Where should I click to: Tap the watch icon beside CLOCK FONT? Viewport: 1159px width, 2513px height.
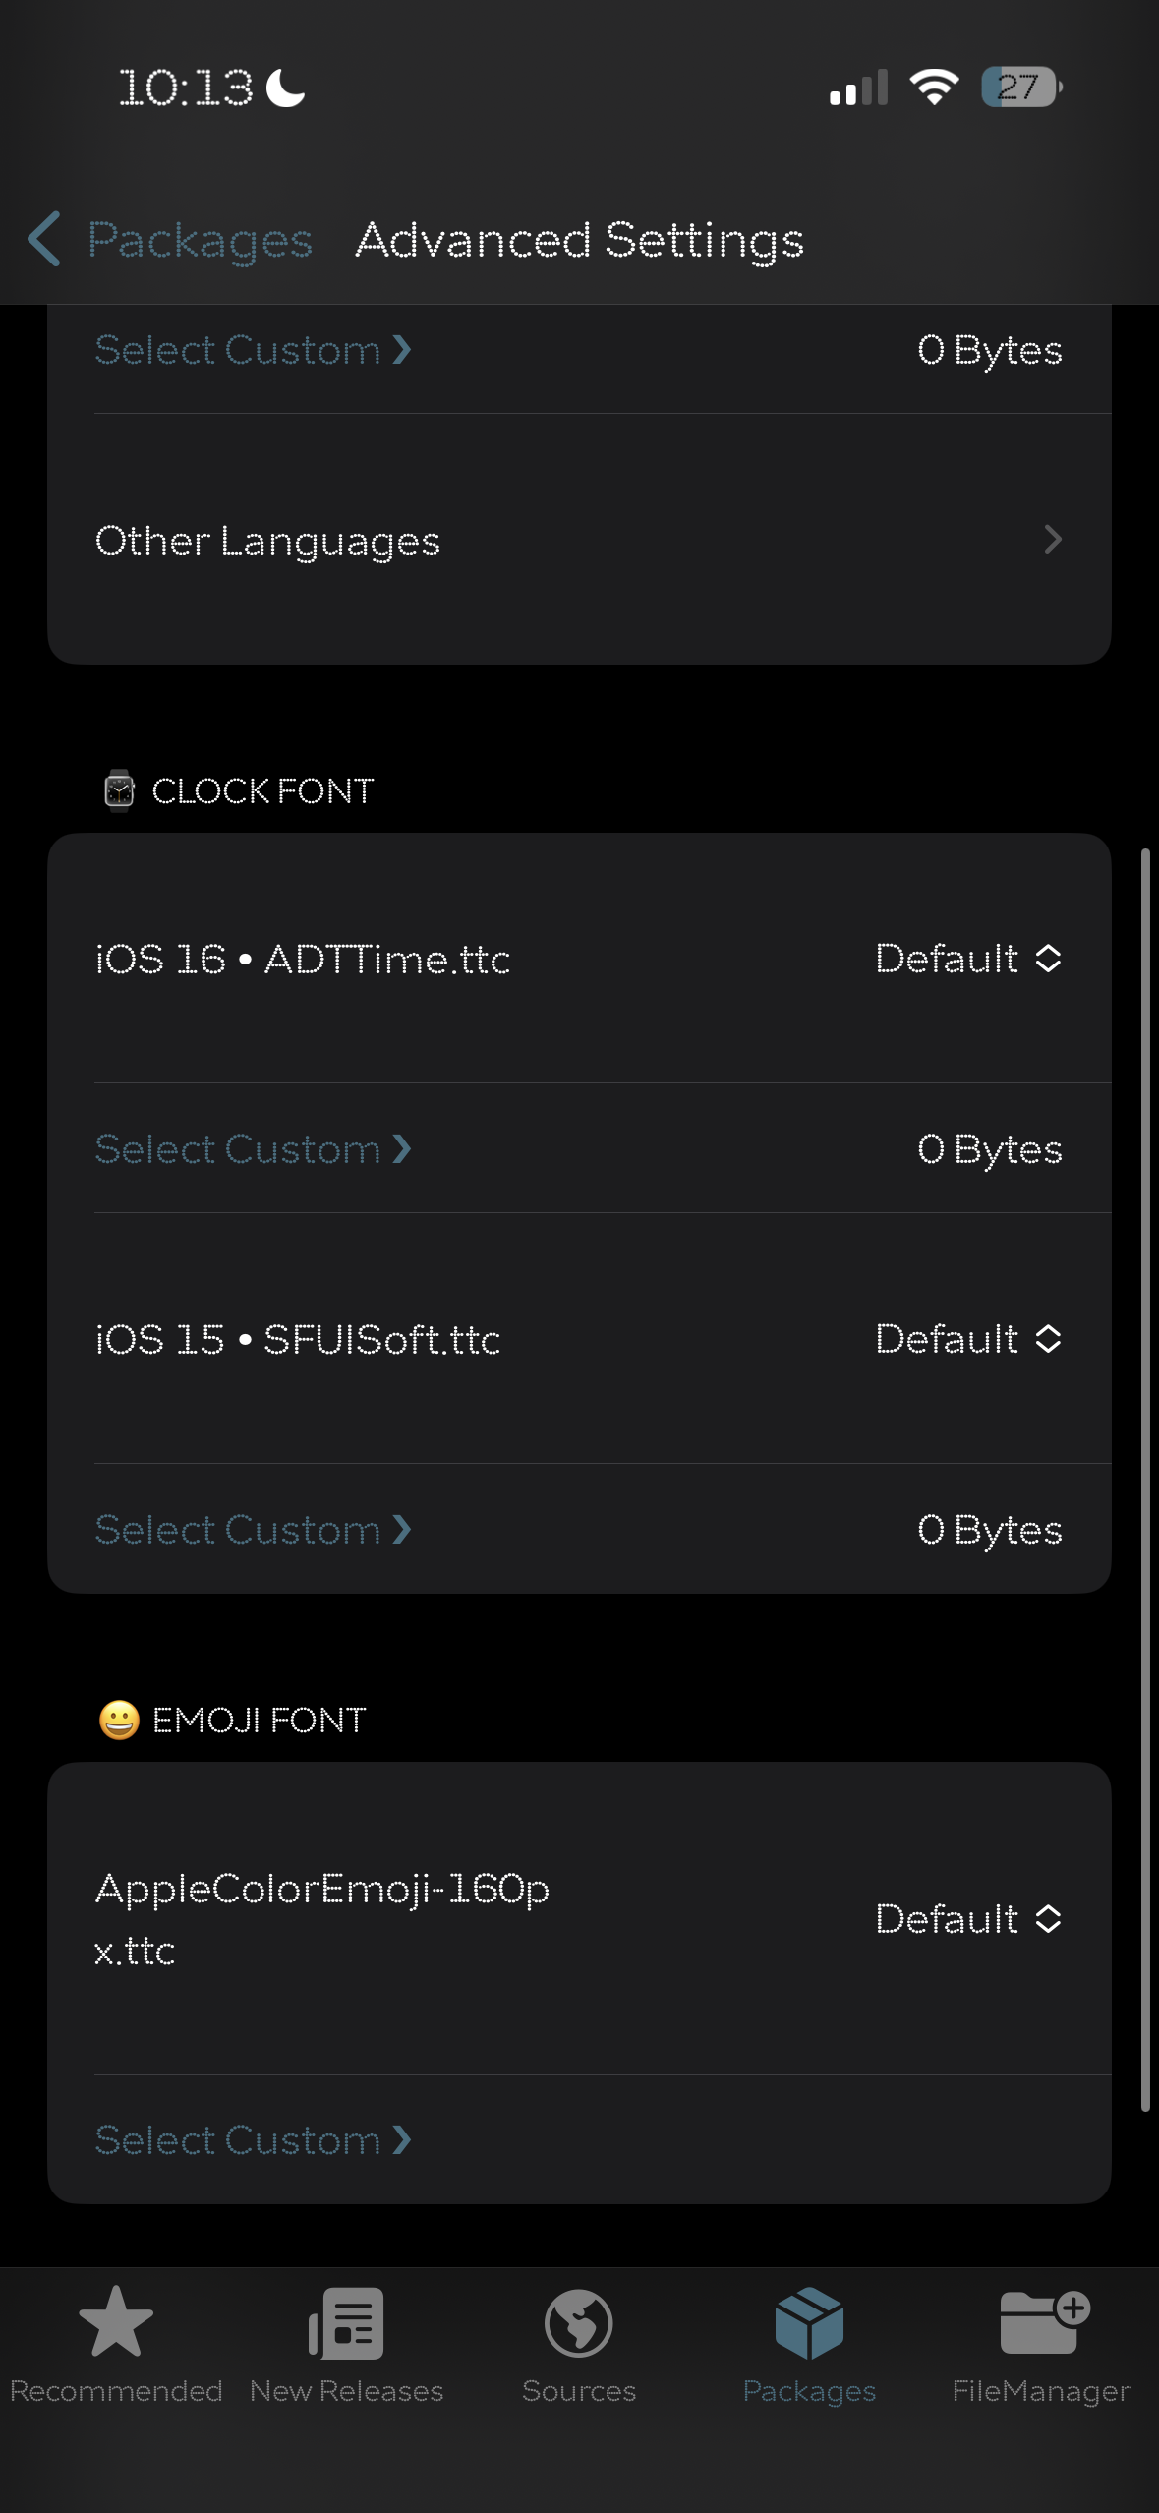119,790
